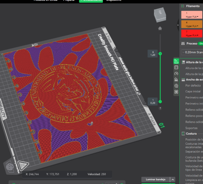Select the Posición de la setting row

pos(194,139)
